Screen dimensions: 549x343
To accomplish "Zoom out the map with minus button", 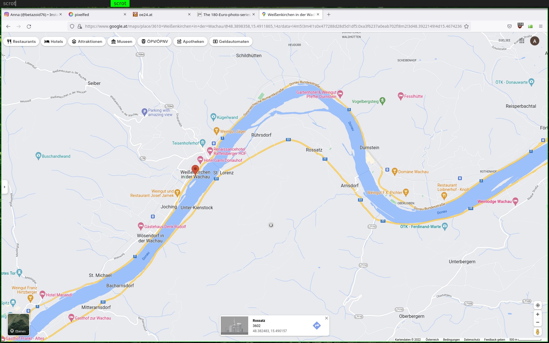I will click(x=538, y=322).
